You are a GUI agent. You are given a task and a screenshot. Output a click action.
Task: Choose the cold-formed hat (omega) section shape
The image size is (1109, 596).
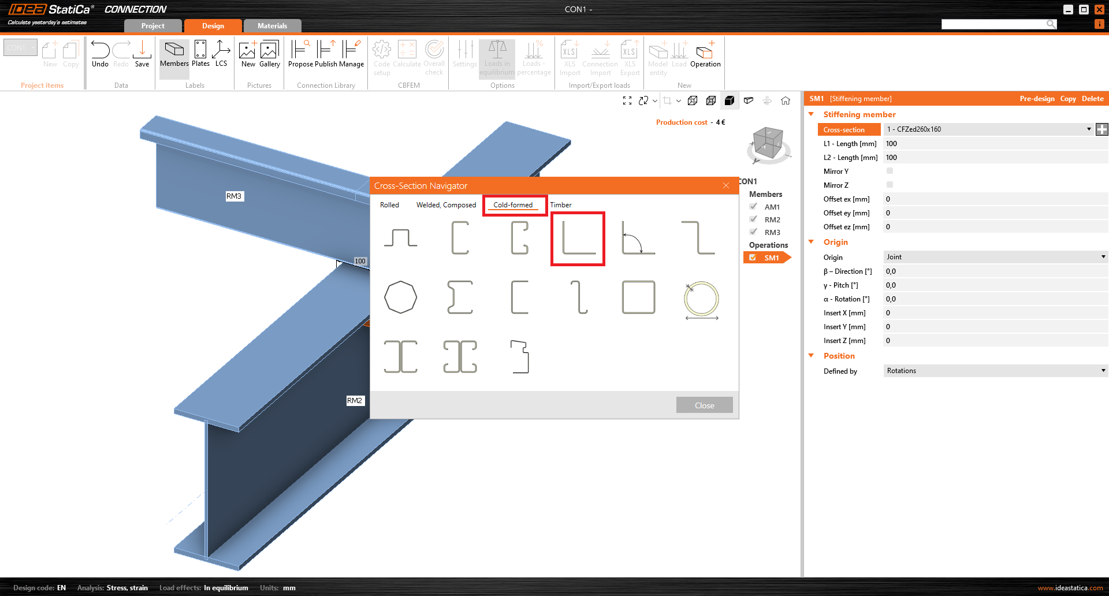400,238
